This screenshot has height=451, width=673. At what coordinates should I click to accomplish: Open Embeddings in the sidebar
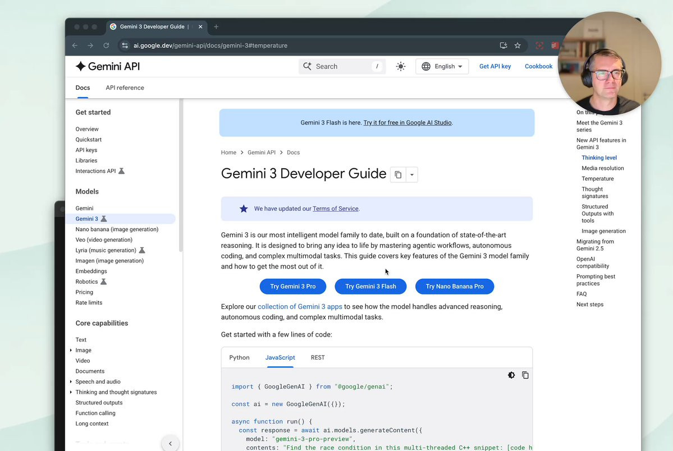coord(91,271)
